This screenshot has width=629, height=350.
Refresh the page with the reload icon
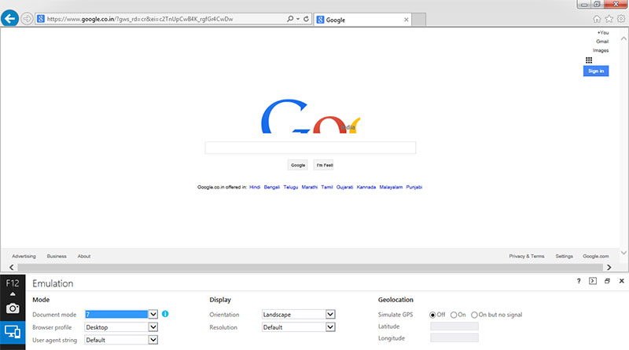(x=306, y=19)
